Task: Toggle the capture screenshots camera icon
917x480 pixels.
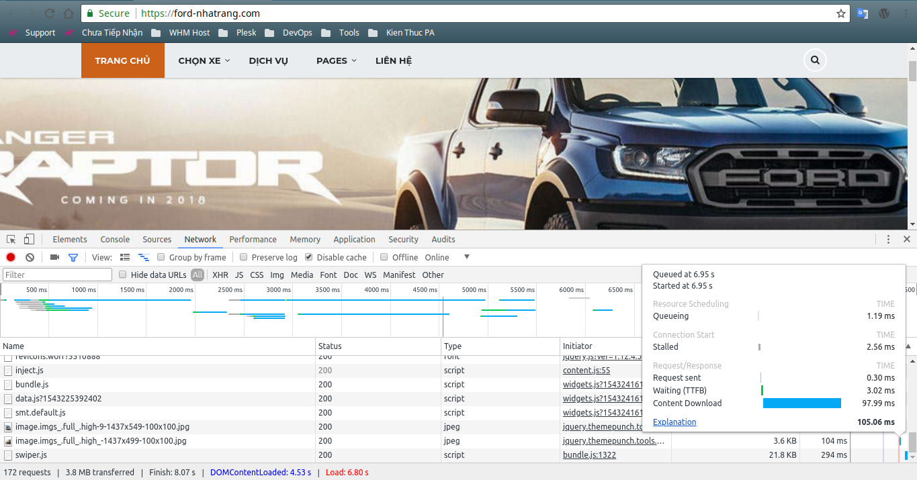Action: [x=55, y=257]
